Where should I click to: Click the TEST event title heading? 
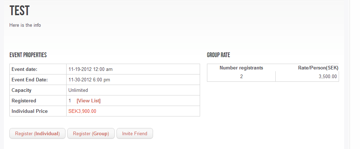click(x=20, y=11)
